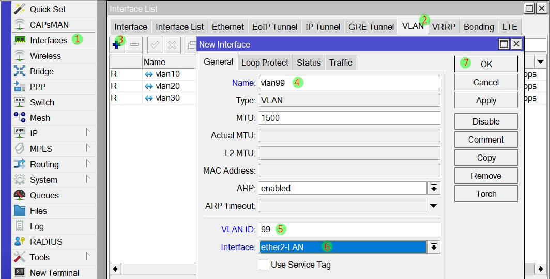
Task: Click the blue plus Add icon
Action: point(116,45)
